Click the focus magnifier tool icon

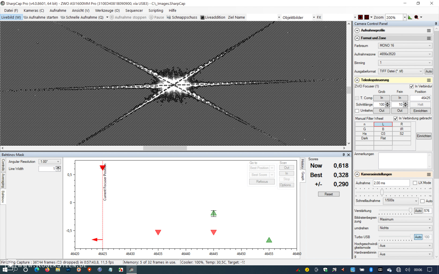click(x=416, y=17)
